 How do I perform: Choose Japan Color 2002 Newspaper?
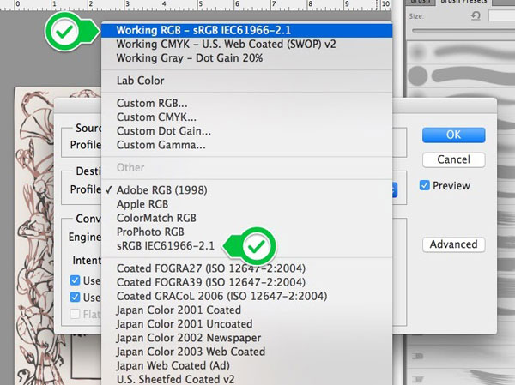pyautogui.click(x=246, y=338)
